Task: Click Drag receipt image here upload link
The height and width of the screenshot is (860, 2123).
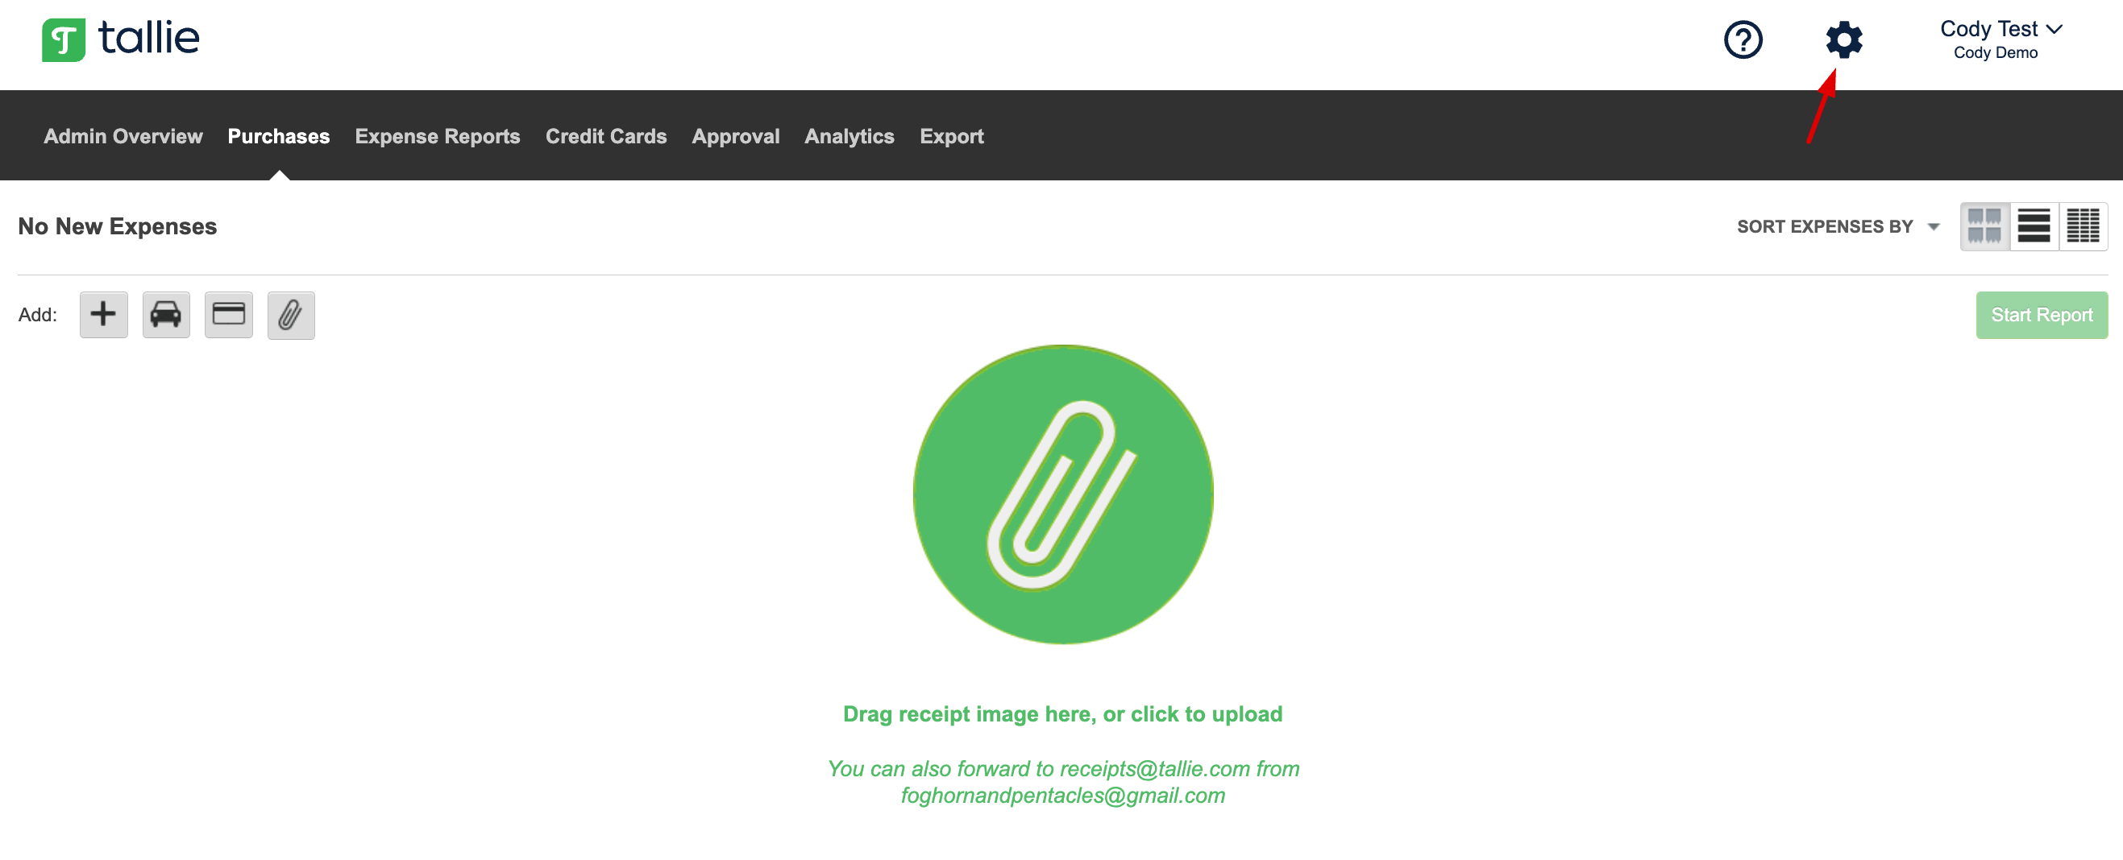Action: [x=1061, y=713]
